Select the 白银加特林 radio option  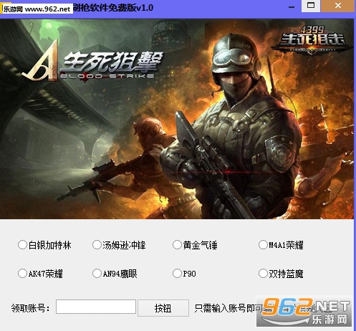pos(44,245)
